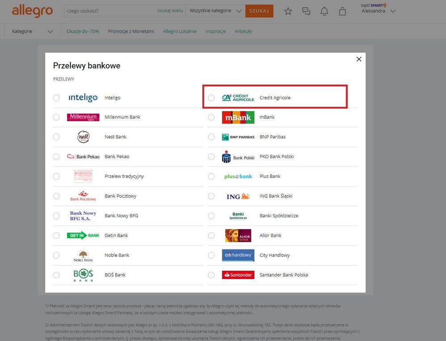Click the Bank Nowy BFG logo
The width and height of the screenshot is (446, 341).
click(83, 216)
